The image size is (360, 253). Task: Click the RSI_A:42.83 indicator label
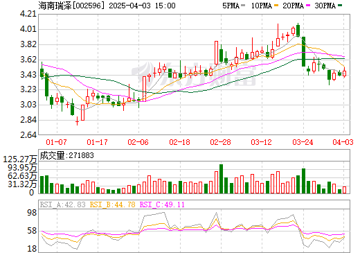tap(62, 204)
